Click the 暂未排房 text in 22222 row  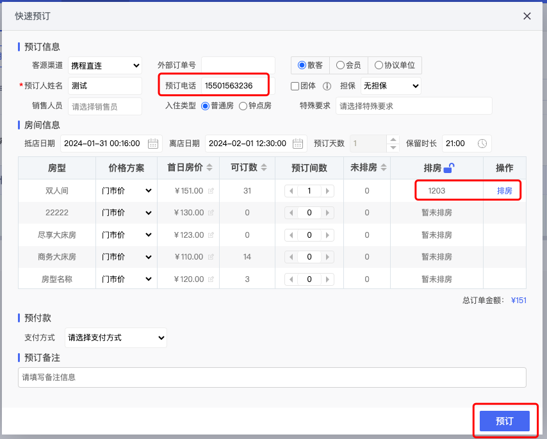point(437,213)
